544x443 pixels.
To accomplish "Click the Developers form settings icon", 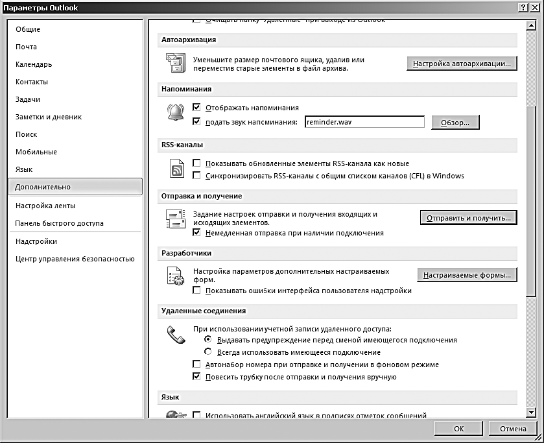I will 176,276.
